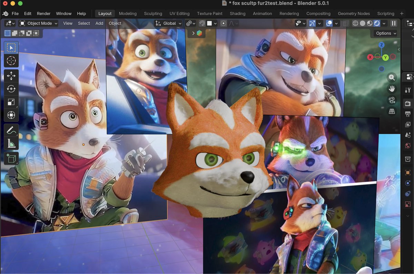Viewport: 414px width, 274px height.
Task: Open the Texture properties tab (checker image)
Action: [408, 204]
